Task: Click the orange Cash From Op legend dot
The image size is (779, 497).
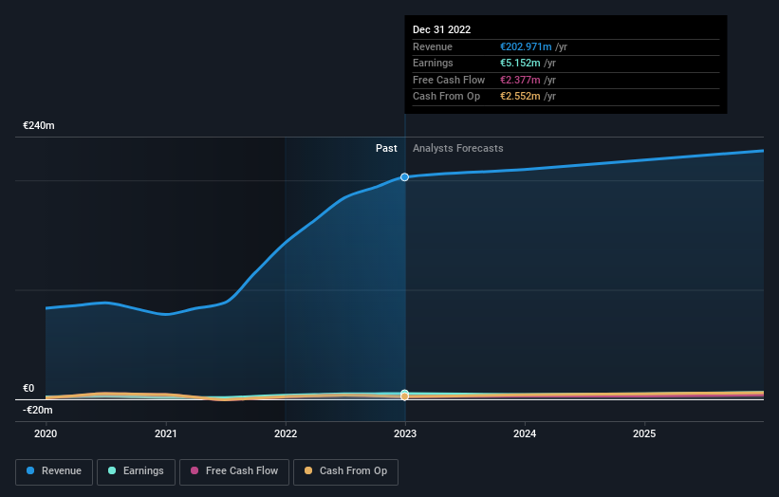Action: click(x=308, y=470)
